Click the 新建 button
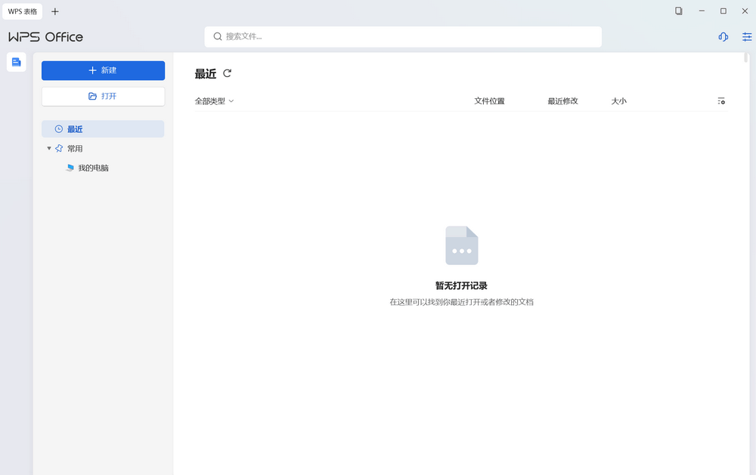 103,70
